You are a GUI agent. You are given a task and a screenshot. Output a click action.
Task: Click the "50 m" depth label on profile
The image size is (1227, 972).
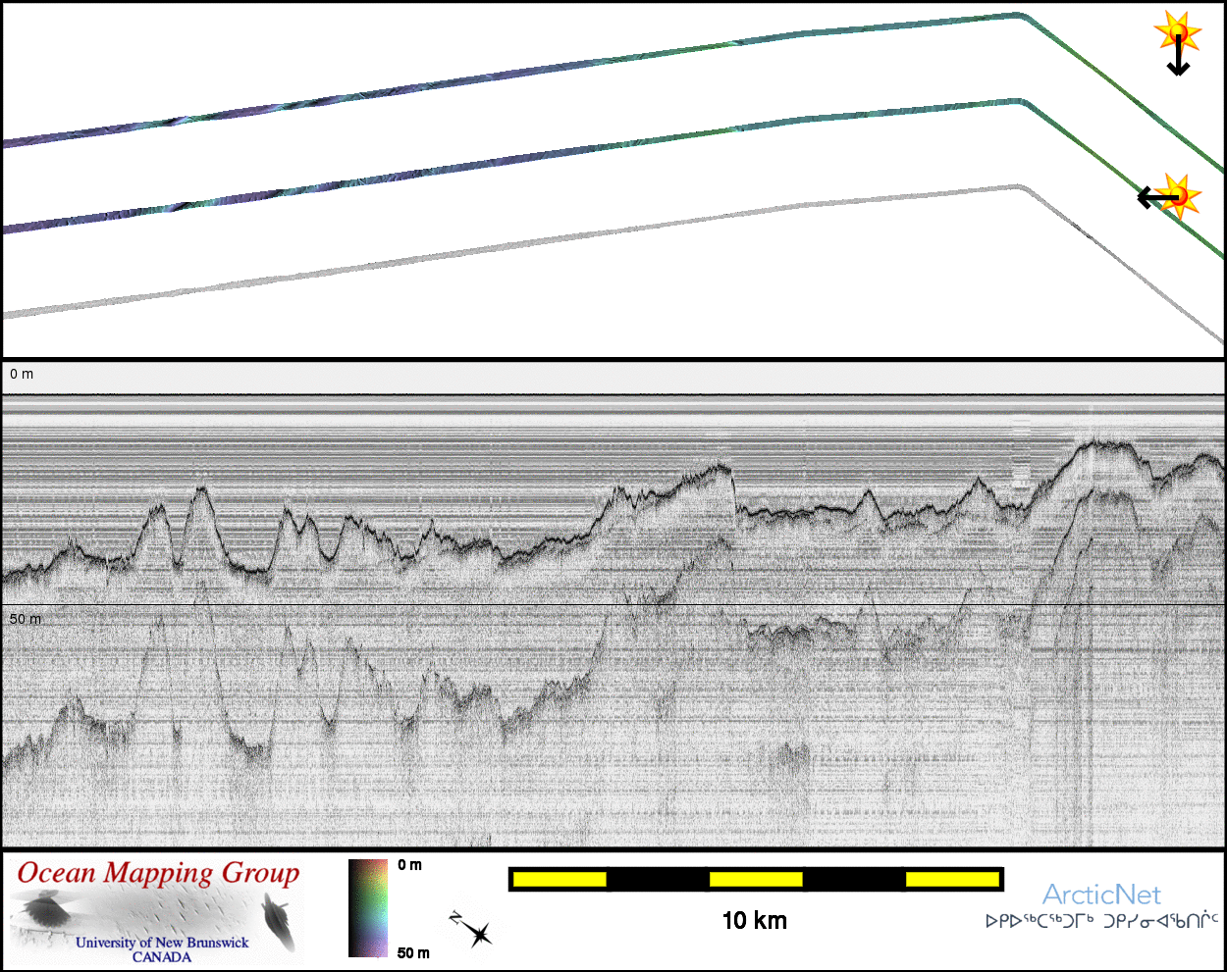pos(26,619)
